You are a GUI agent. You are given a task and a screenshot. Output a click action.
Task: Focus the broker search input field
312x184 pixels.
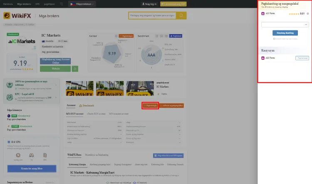coord(152,15)
